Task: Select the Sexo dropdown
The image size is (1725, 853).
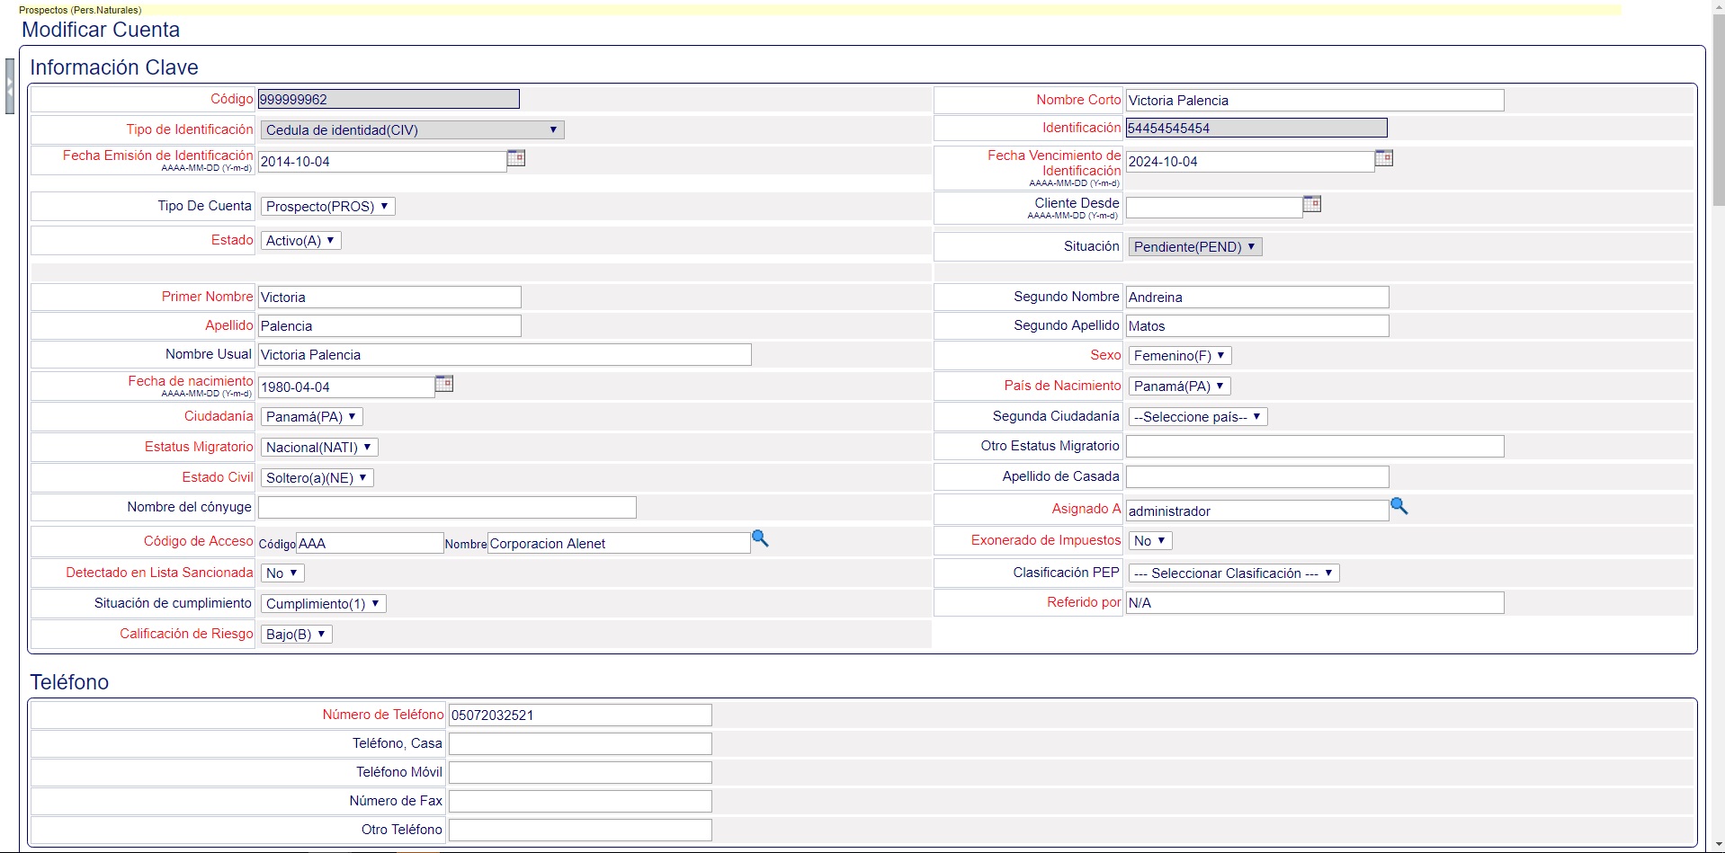Action: click(x=1179, y=356)
